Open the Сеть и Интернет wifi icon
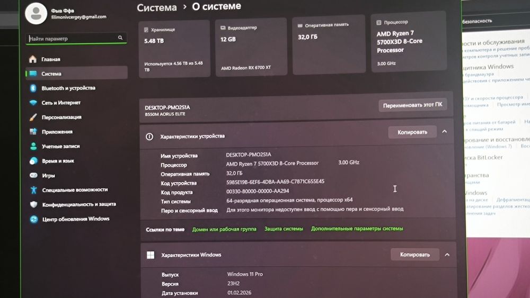The image size is (530, 298). [33, 103]
